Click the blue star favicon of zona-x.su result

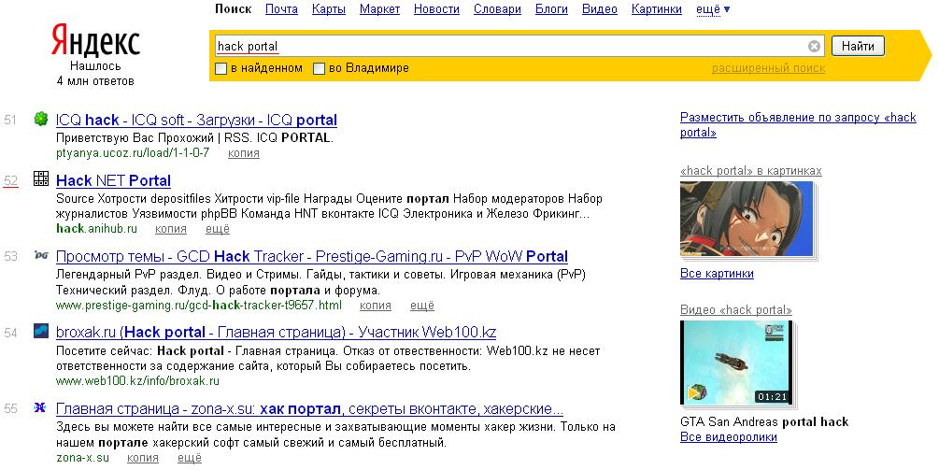(x=40, y=407)
